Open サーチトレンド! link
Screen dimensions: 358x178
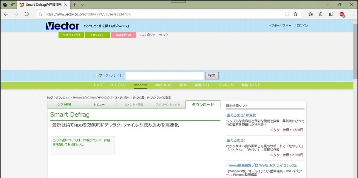coord(110,75)
